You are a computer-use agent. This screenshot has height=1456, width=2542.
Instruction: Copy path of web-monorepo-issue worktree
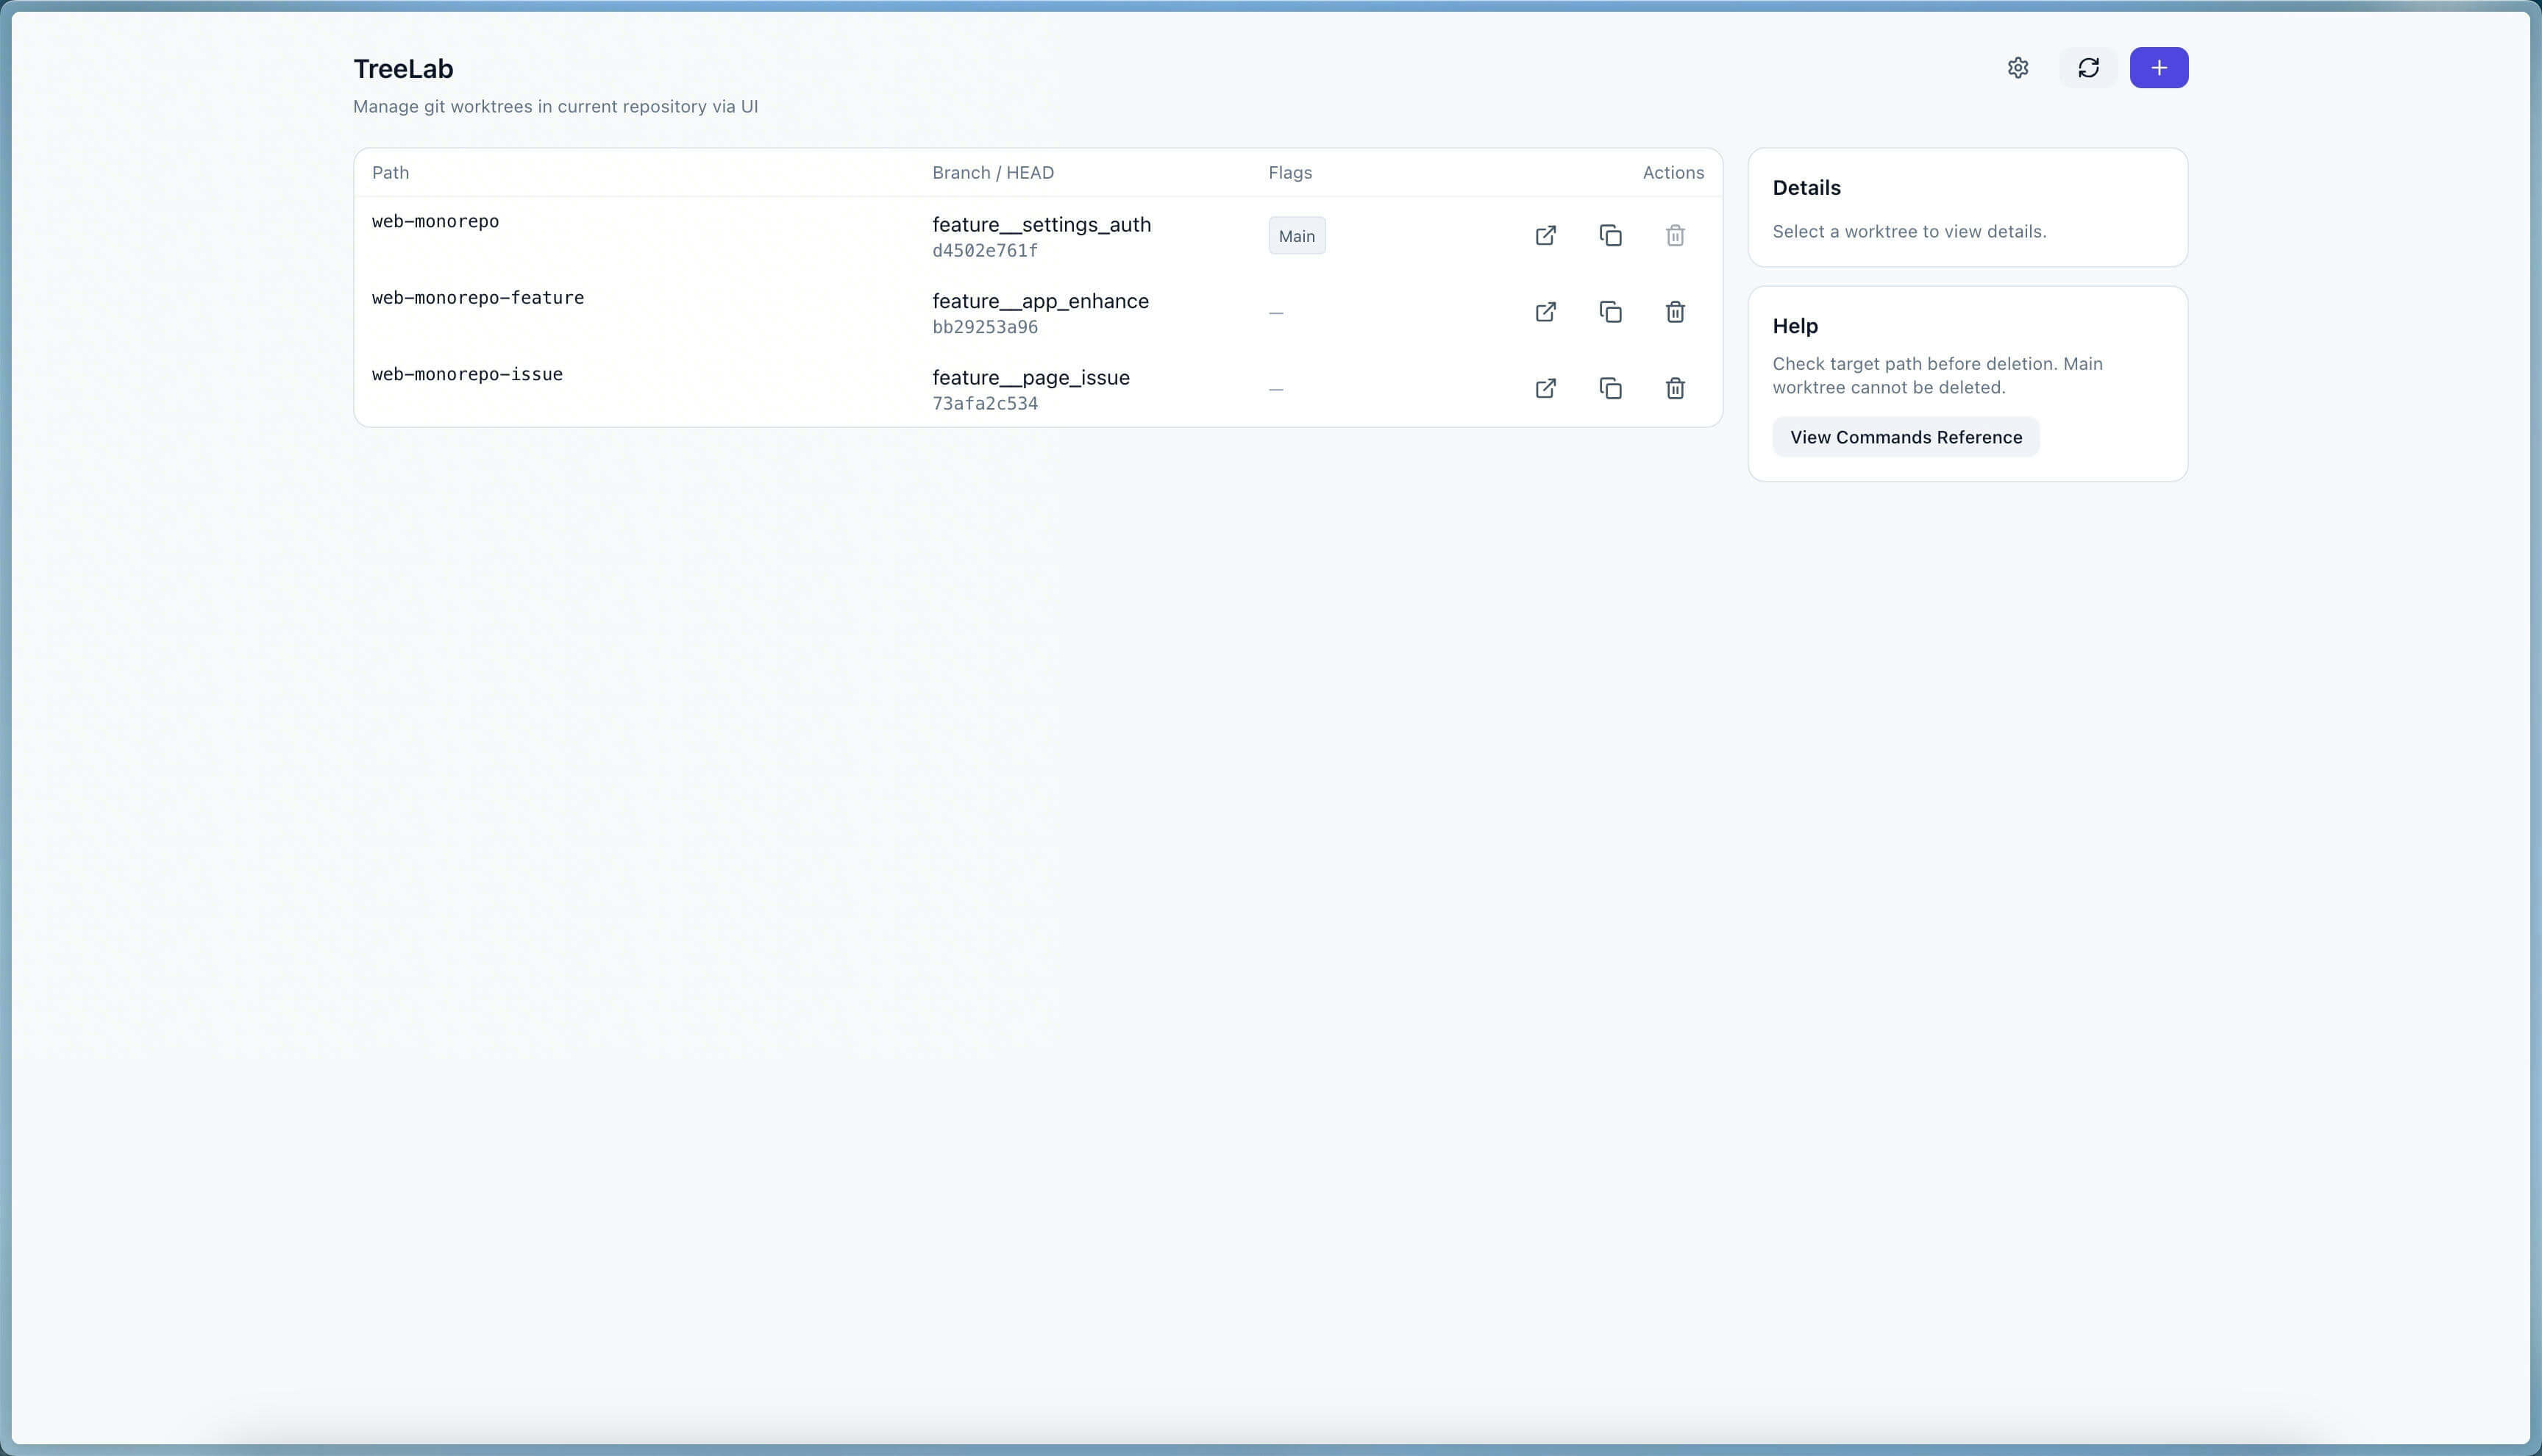coord(1610,388)
